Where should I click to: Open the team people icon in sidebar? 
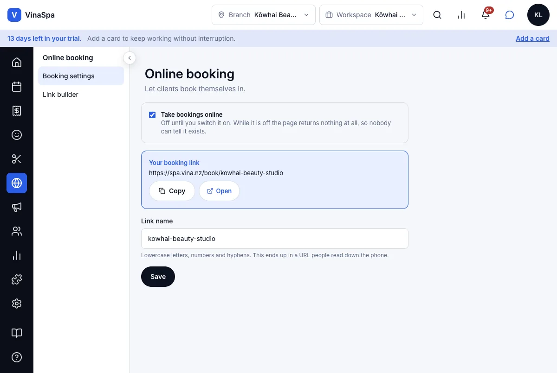click(x=17, y=231)
